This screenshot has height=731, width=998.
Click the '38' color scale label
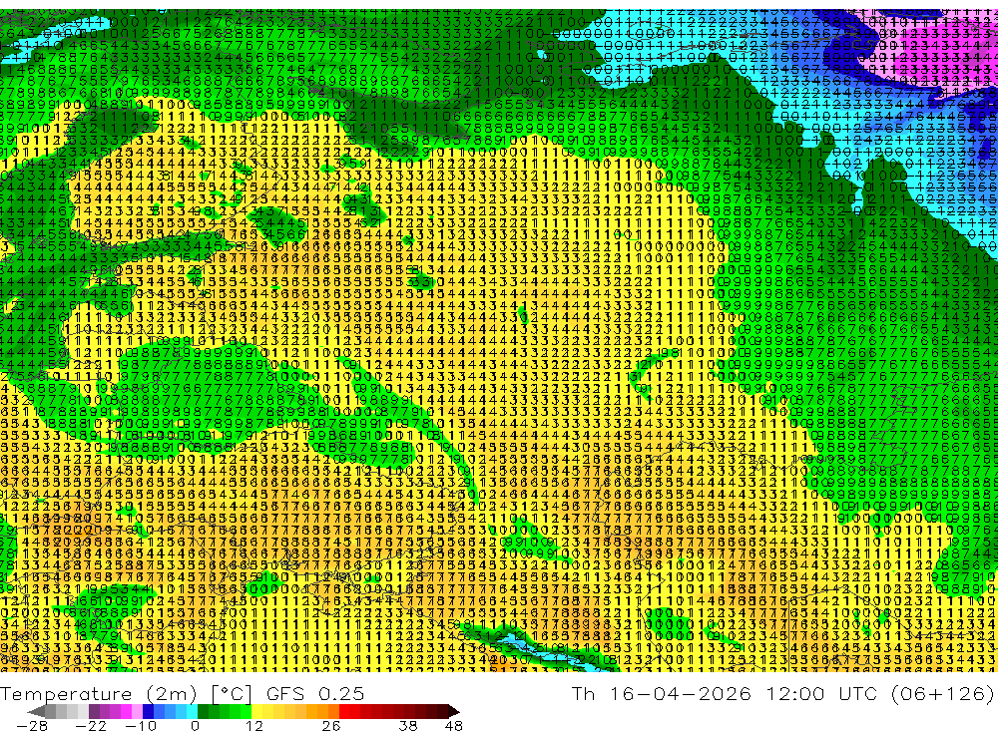pyautogui.click(x=408, y=726)
